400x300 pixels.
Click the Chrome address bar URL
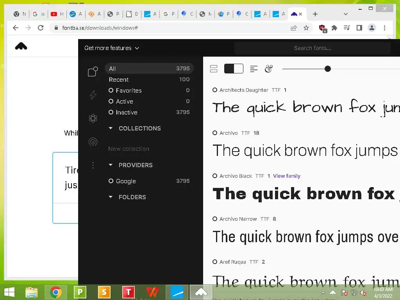[x=100, y=28]
